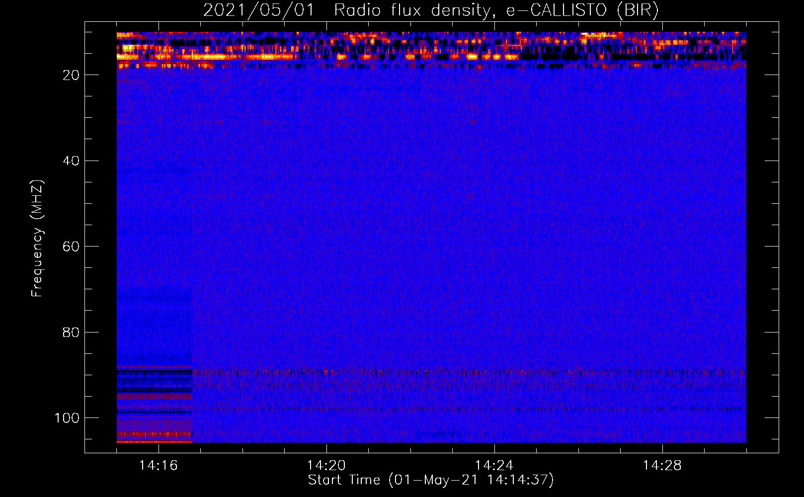Click the plot title '2021/05/01 Radio flux density'

tap(431, 10)
